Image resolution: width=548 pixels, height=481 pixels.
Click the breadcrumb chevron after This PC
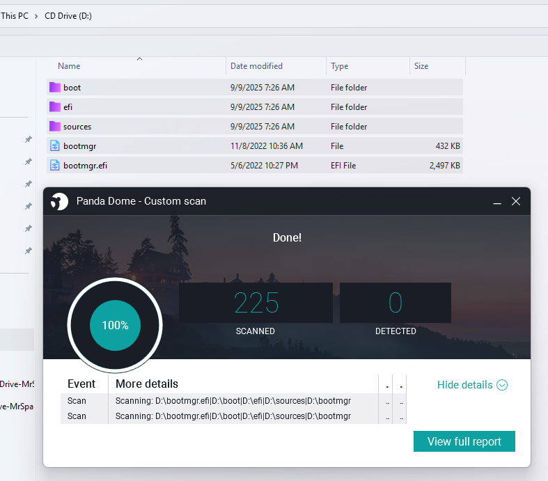[x=36, y=16]
